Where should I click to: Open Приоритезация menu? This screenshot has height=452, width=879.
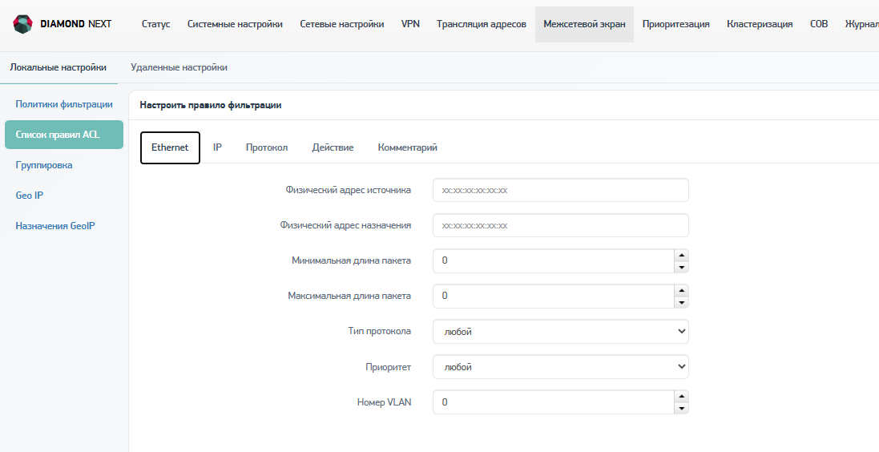pos(676,24)
